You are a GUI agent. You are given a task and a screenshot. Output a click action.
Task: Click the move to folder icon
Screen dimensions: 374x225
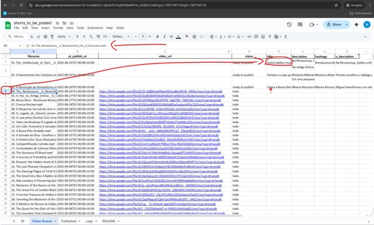64,23
